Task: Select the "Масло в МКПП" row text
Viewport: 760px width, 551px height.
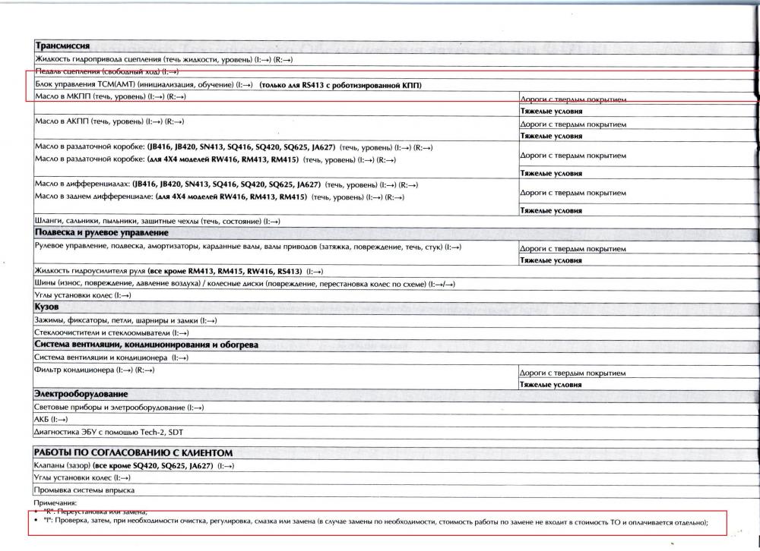Action: [x=110, y=97]
